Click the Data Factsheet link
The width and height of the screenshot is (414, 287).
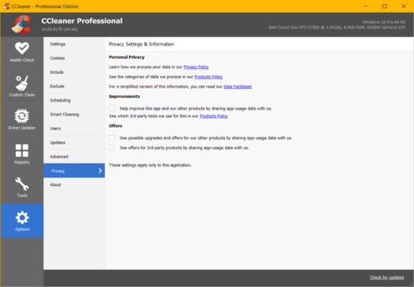(x=238, y=86)
